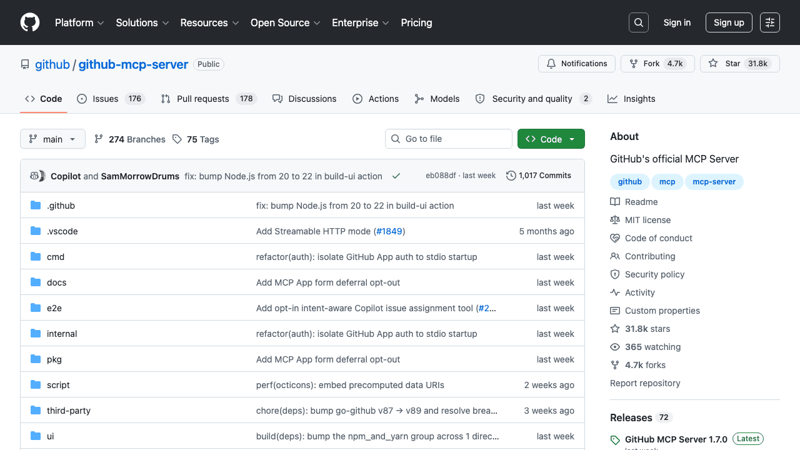Viewport: 800px width, 450px height.
Task: Switch to the Discussions tab
Action: coord(304,99)
